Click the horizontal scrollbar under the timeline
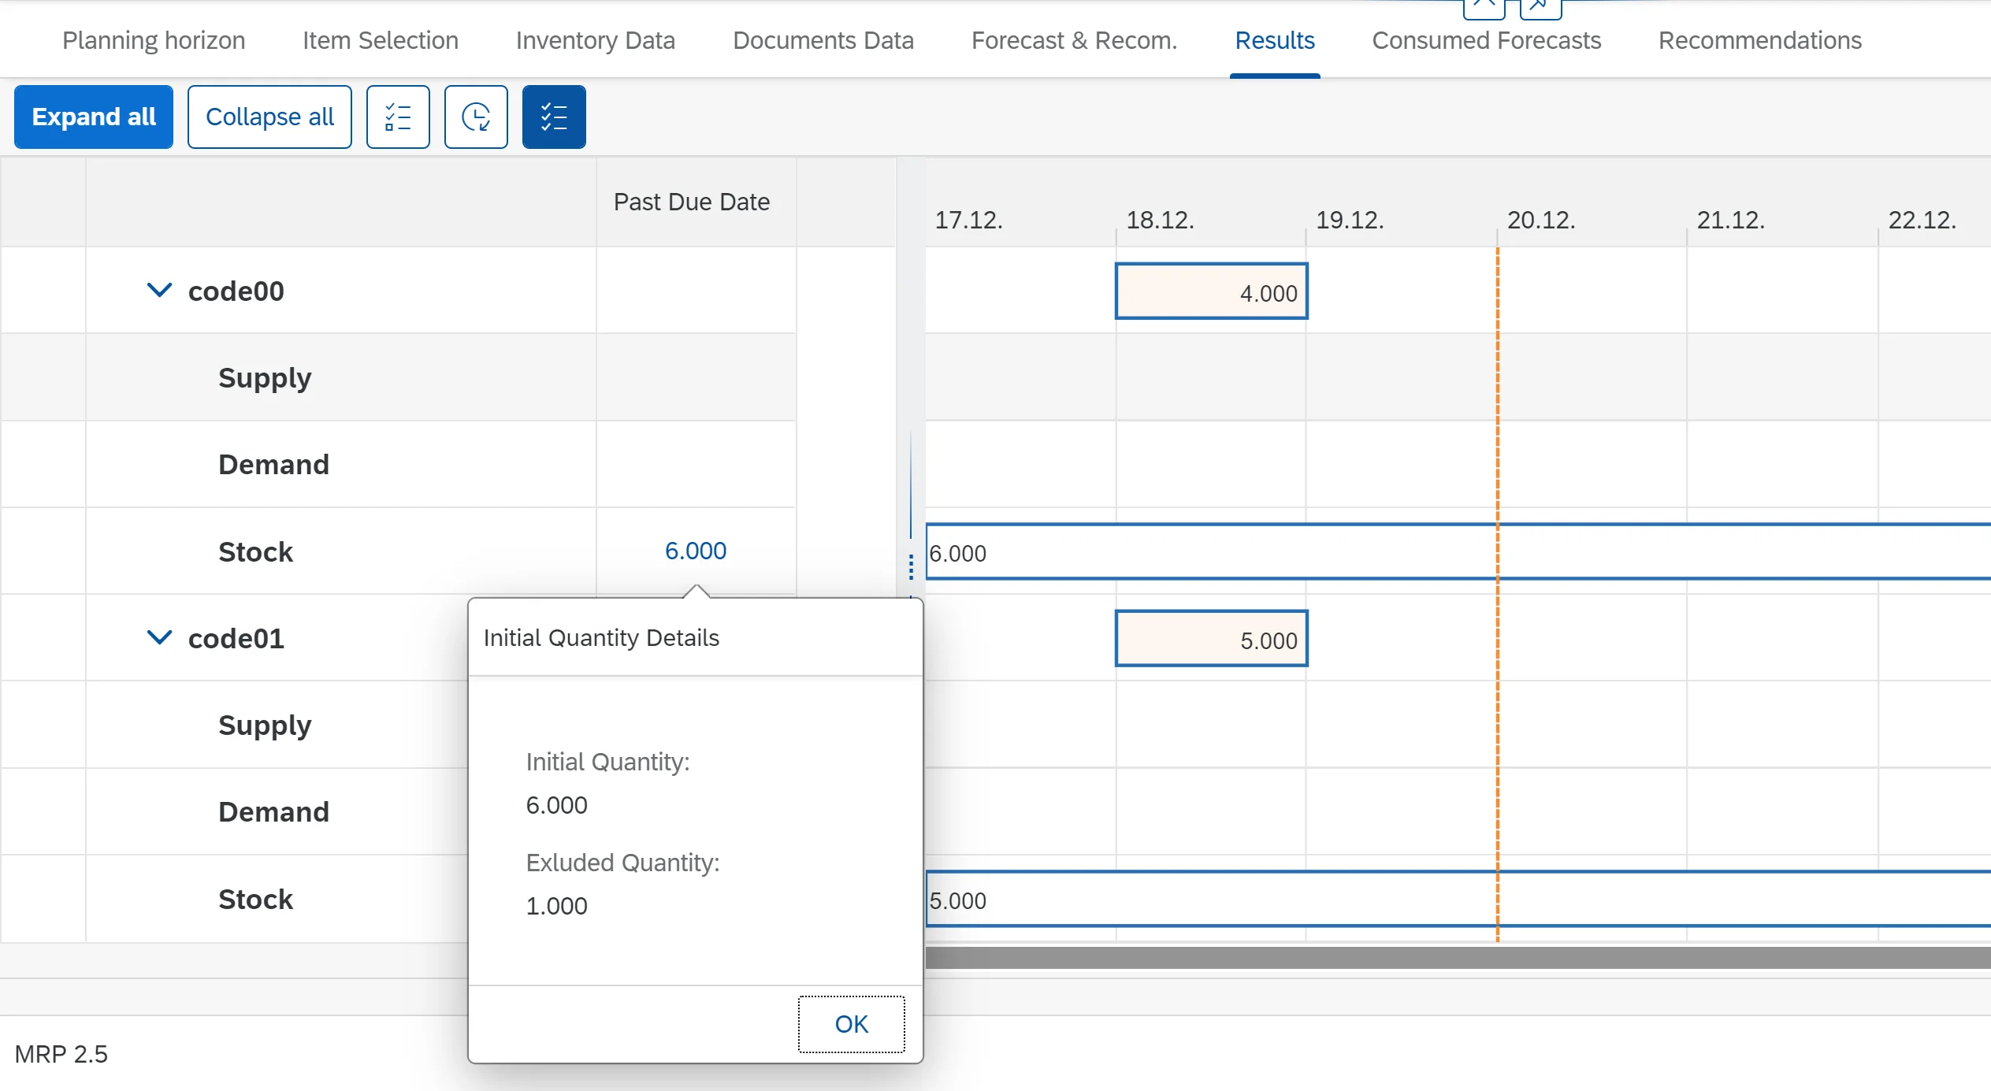 click(1458, 958)
